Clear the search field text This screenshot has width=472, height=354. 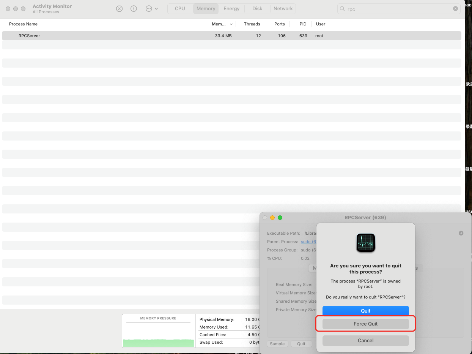pyautogui.click(x=455, y=9)
